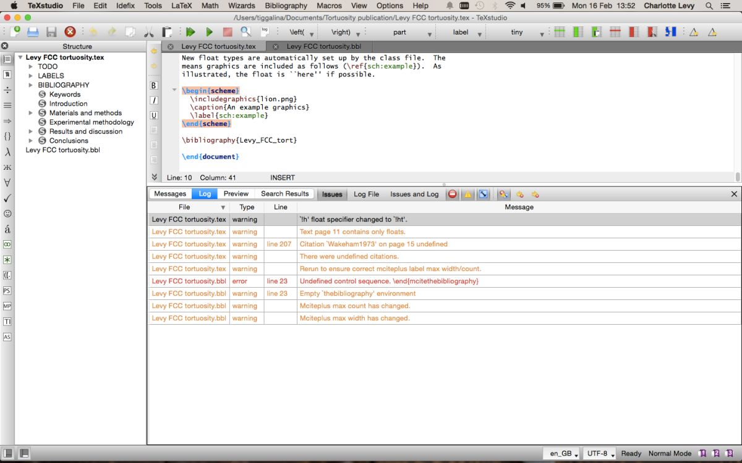The width and height of the screenshot is (742, 463).
Task: Open Greek letters lambda symbol panel
Action: [7, 152]
